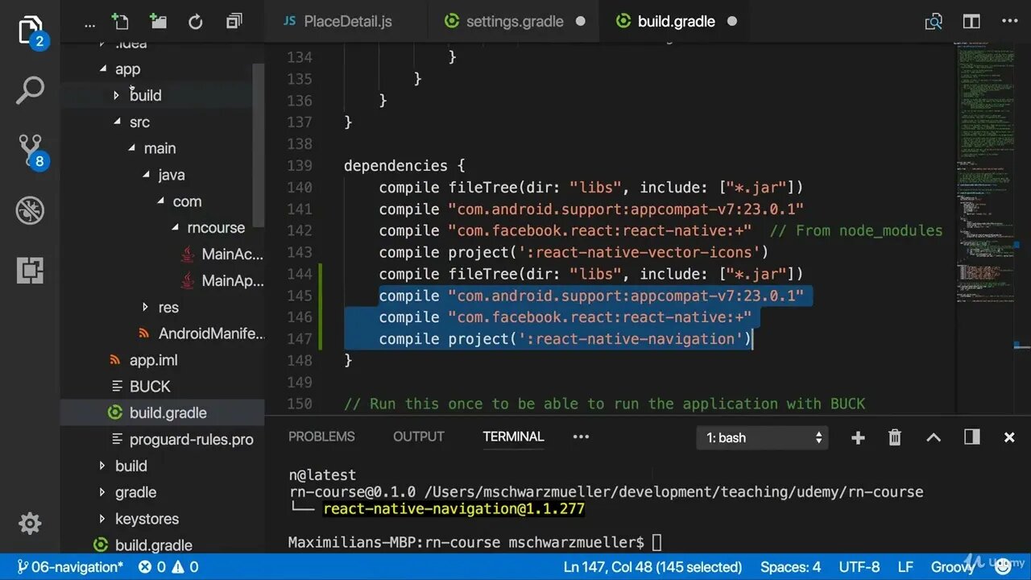Open app.iml file
1031x580 pixels.
pyautogui.click(x=153, y=360)
